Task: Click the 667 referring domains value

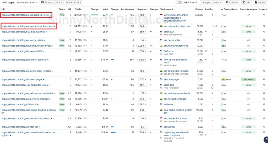Action: point(132,60)
